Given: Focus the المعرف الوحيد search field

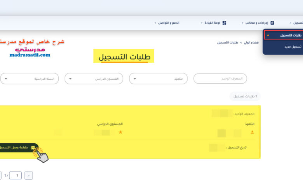Looking at the screenshot, I should (220, 79).
